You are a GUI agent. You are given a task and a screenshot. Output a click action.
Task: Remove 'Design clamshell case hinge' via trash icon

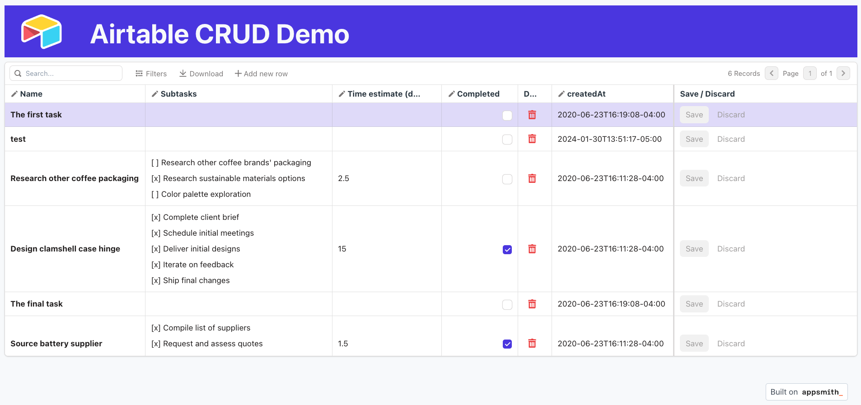[x=532, y=249]
